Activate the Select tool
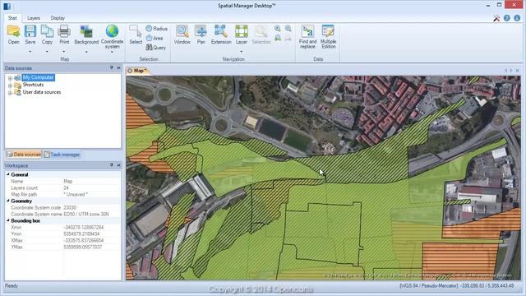The width and height of the screenshot is (526, 296). [x=136, y=35]
